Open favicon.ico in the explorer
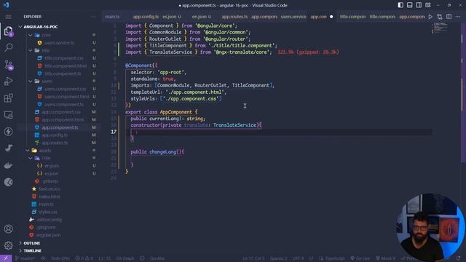The image size is (466, 262). (x=50, y=189)
